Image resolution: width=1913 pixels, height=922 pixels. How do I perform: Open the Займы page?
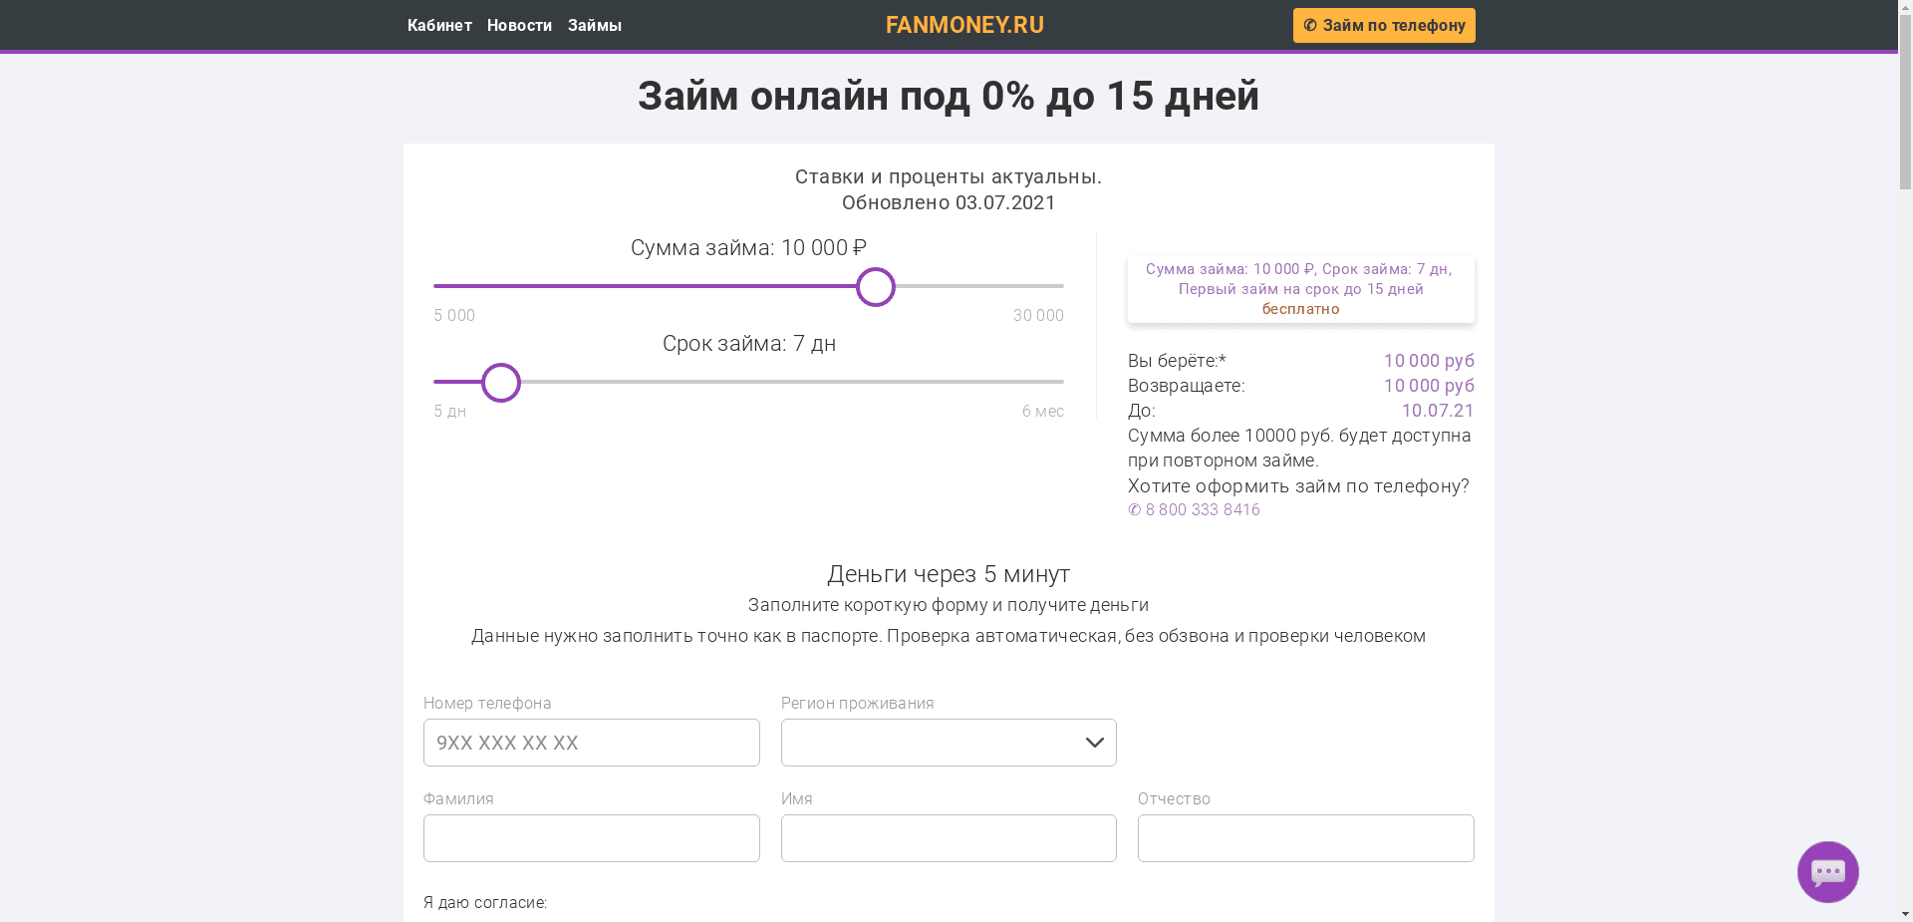(x=594, y=25)
